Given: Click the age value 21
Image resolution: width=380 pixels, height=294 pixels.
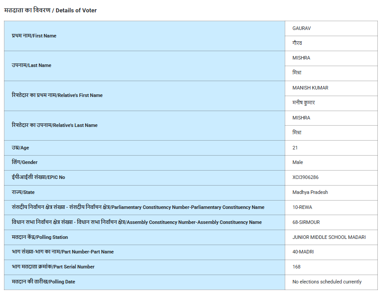Looking at the screenshot, I should pyautogui.click(x=295, y=148).
